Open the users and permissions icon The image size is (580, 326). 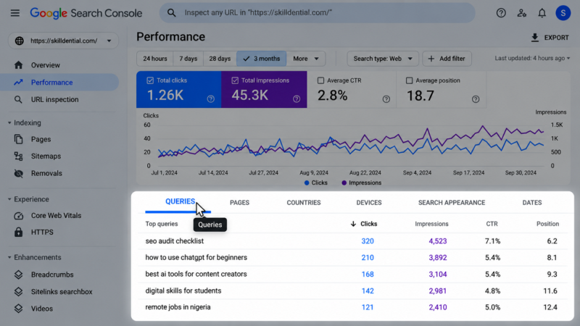coord(521,13)
